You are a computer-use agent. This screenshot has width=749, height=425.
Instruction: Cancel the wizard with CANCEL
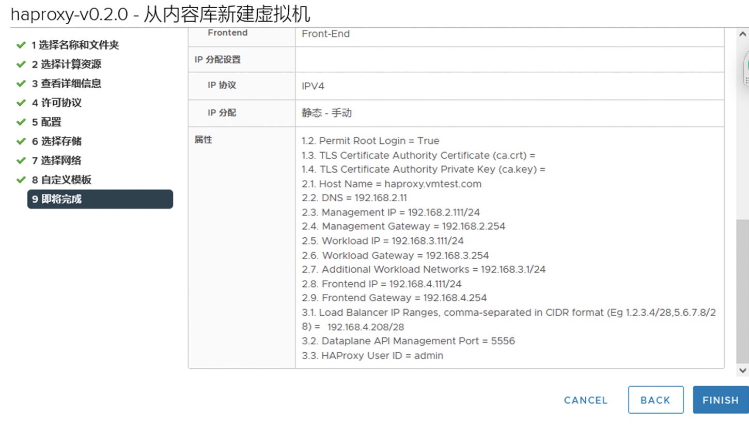586,400
